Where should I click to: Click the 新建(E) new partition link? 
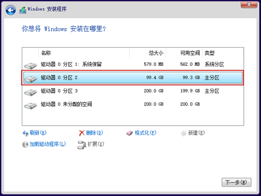[196, 132]
